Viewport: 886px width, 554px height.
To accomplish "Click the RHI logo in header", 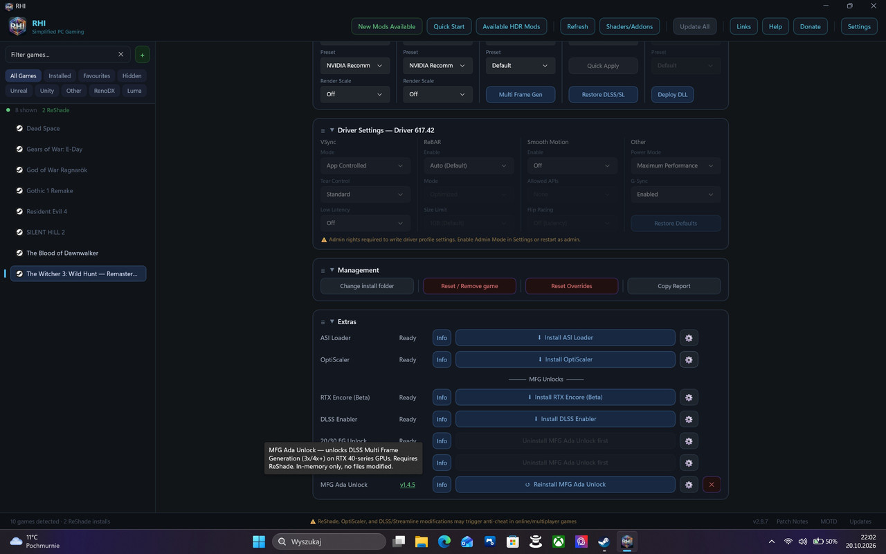I will (x=17, y=26).
